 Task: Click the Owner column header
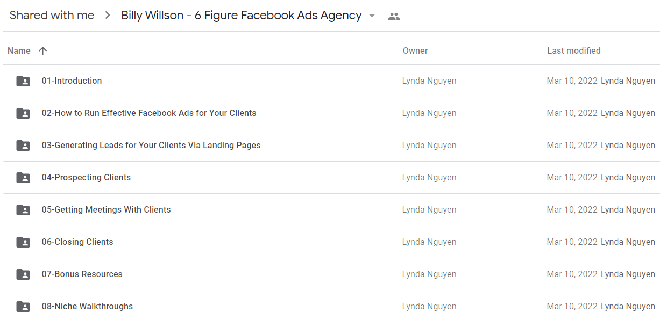415,50
